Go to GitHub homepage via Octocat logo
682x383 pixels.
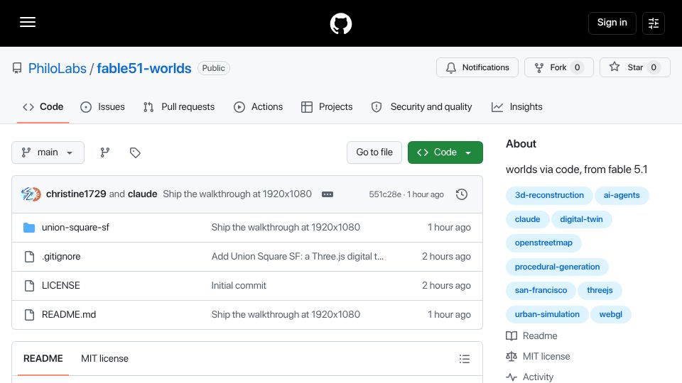coord(340,23)
